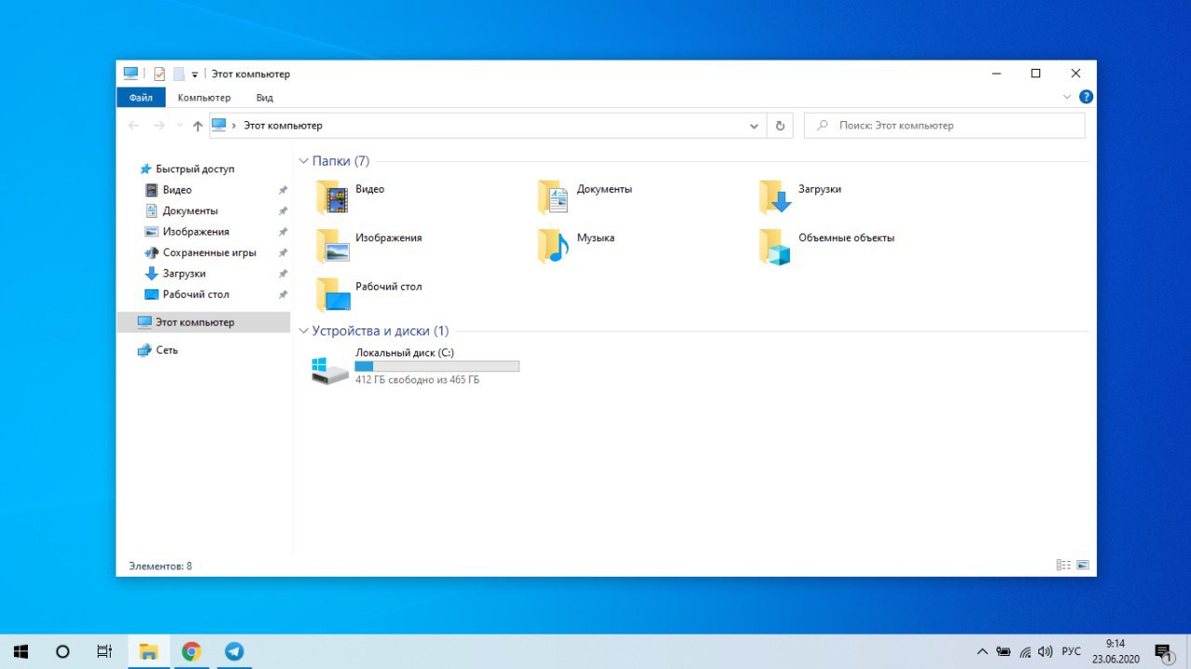
Task: Select Этот компьютер in navigation pane
Action: click(x=203, y=322)
